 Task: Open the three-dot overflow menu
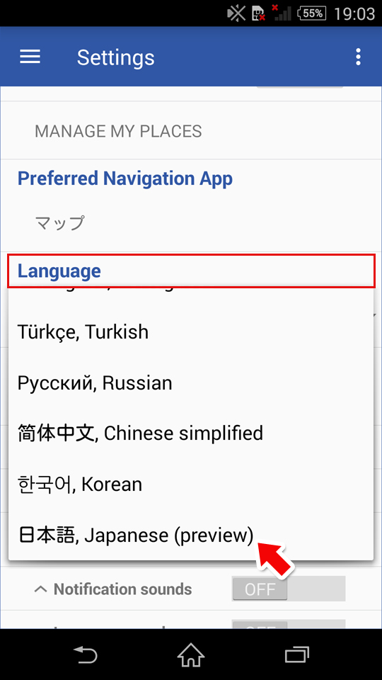pyautogui.click(x=358, y=57)
